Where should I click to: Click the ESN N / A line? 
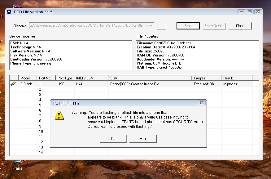point(19,43)
